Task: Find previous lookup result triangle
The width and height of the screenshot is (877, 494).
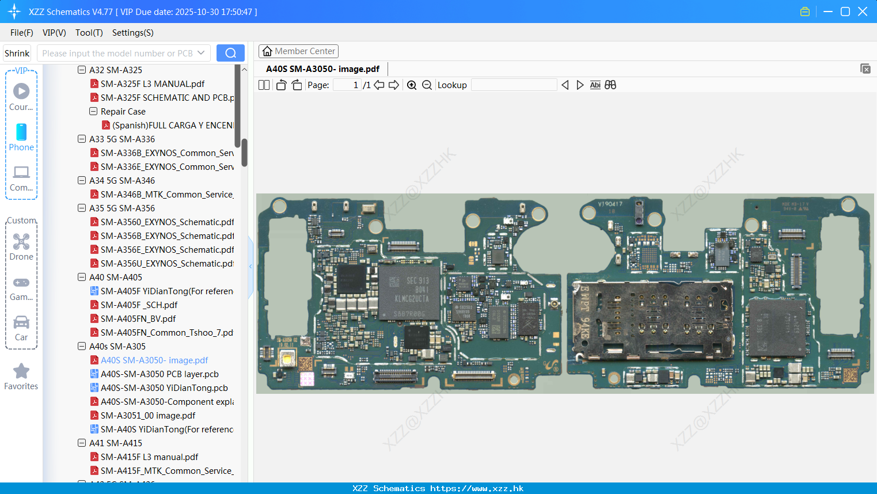Action: (x=565, y=85)
